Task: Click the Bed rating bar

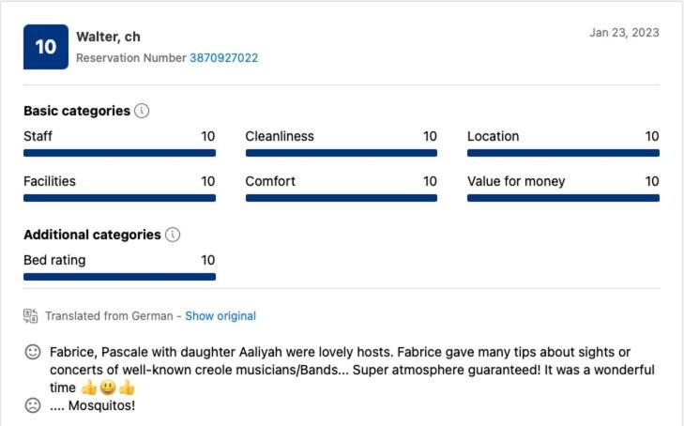Action: coord(119,277)
